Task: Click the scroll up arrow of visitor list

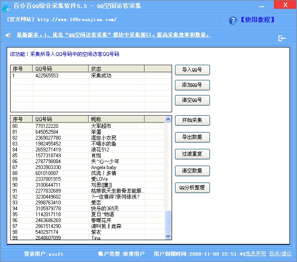Action: (168, 119)
